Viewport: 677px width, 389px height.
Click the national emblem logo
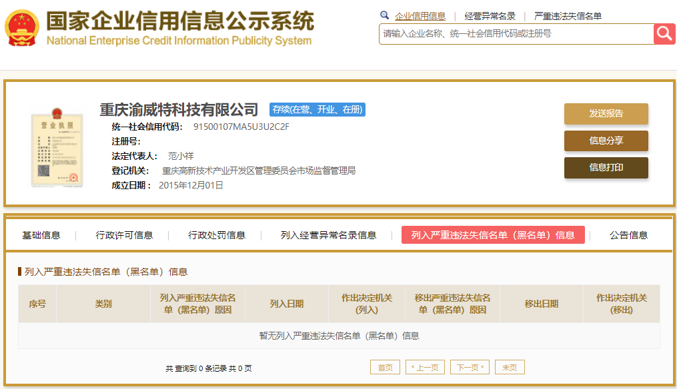pyautogui.click(x=21, y=28)
